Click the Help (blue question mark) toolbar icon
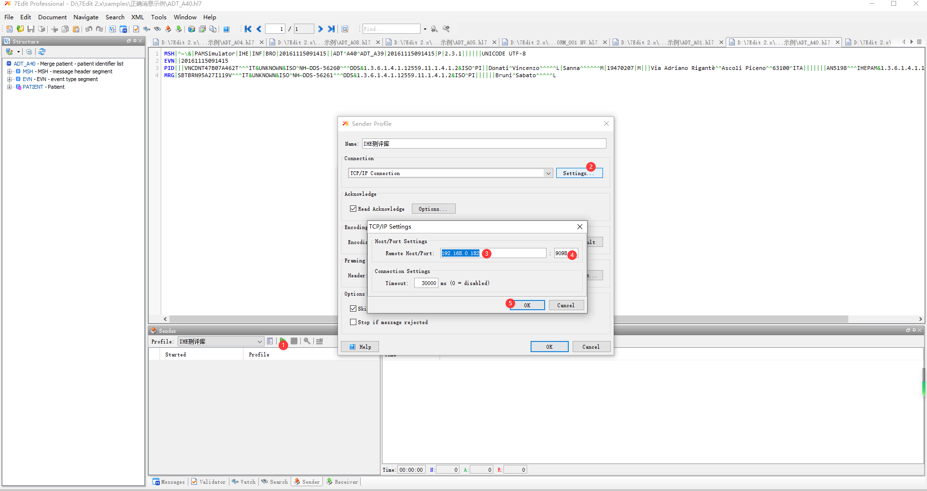This screenshot has width=927, height=491. point(226,29)
